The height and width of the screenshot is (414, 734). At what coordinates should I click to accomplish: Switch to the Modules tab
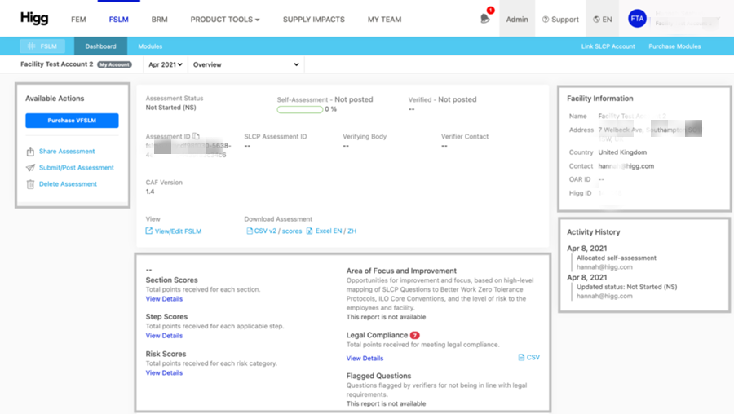click(x=150, y=46)
